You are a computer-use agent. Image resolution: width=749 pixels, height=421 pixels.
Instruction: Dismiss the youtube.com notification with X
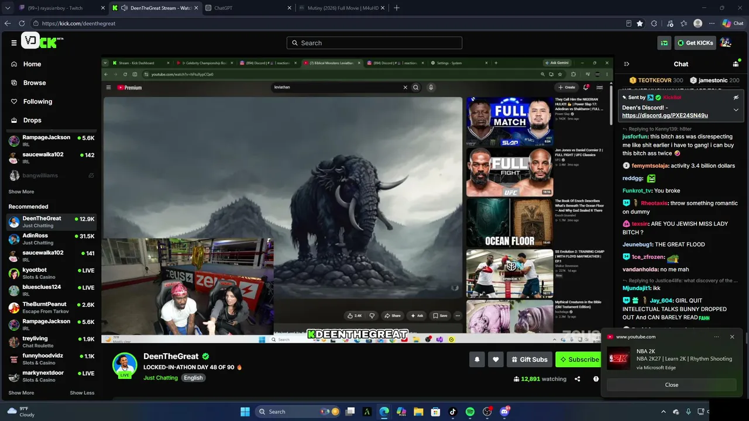[x=732, y=337]
